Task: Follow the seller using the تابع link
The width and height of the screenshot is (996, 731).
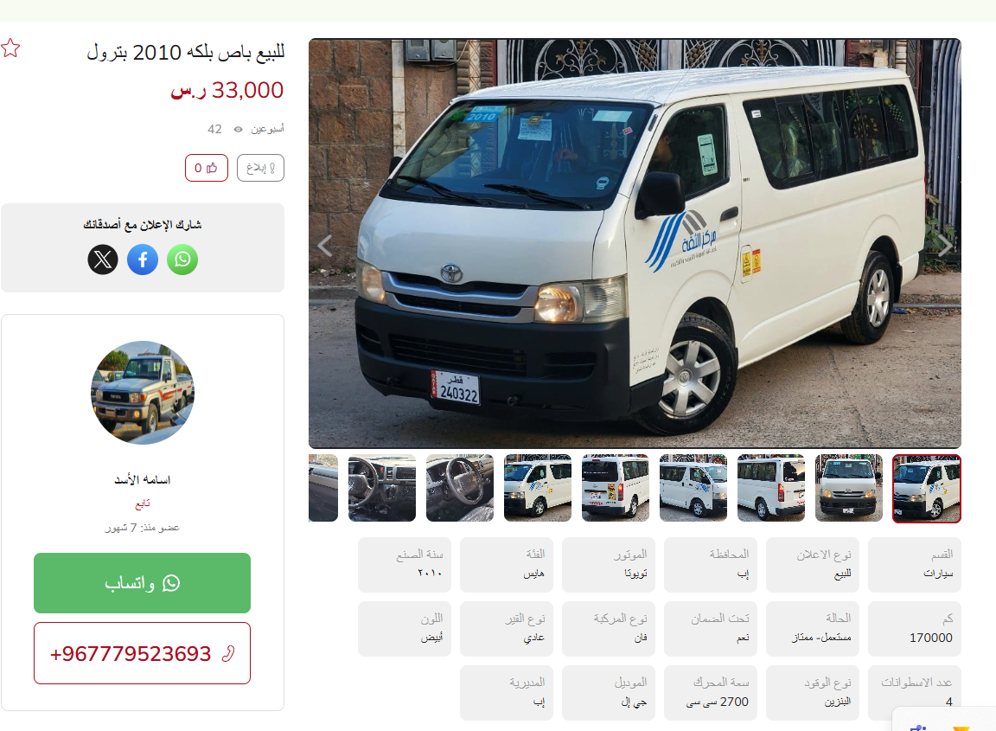Action: [x=143, y=503]
